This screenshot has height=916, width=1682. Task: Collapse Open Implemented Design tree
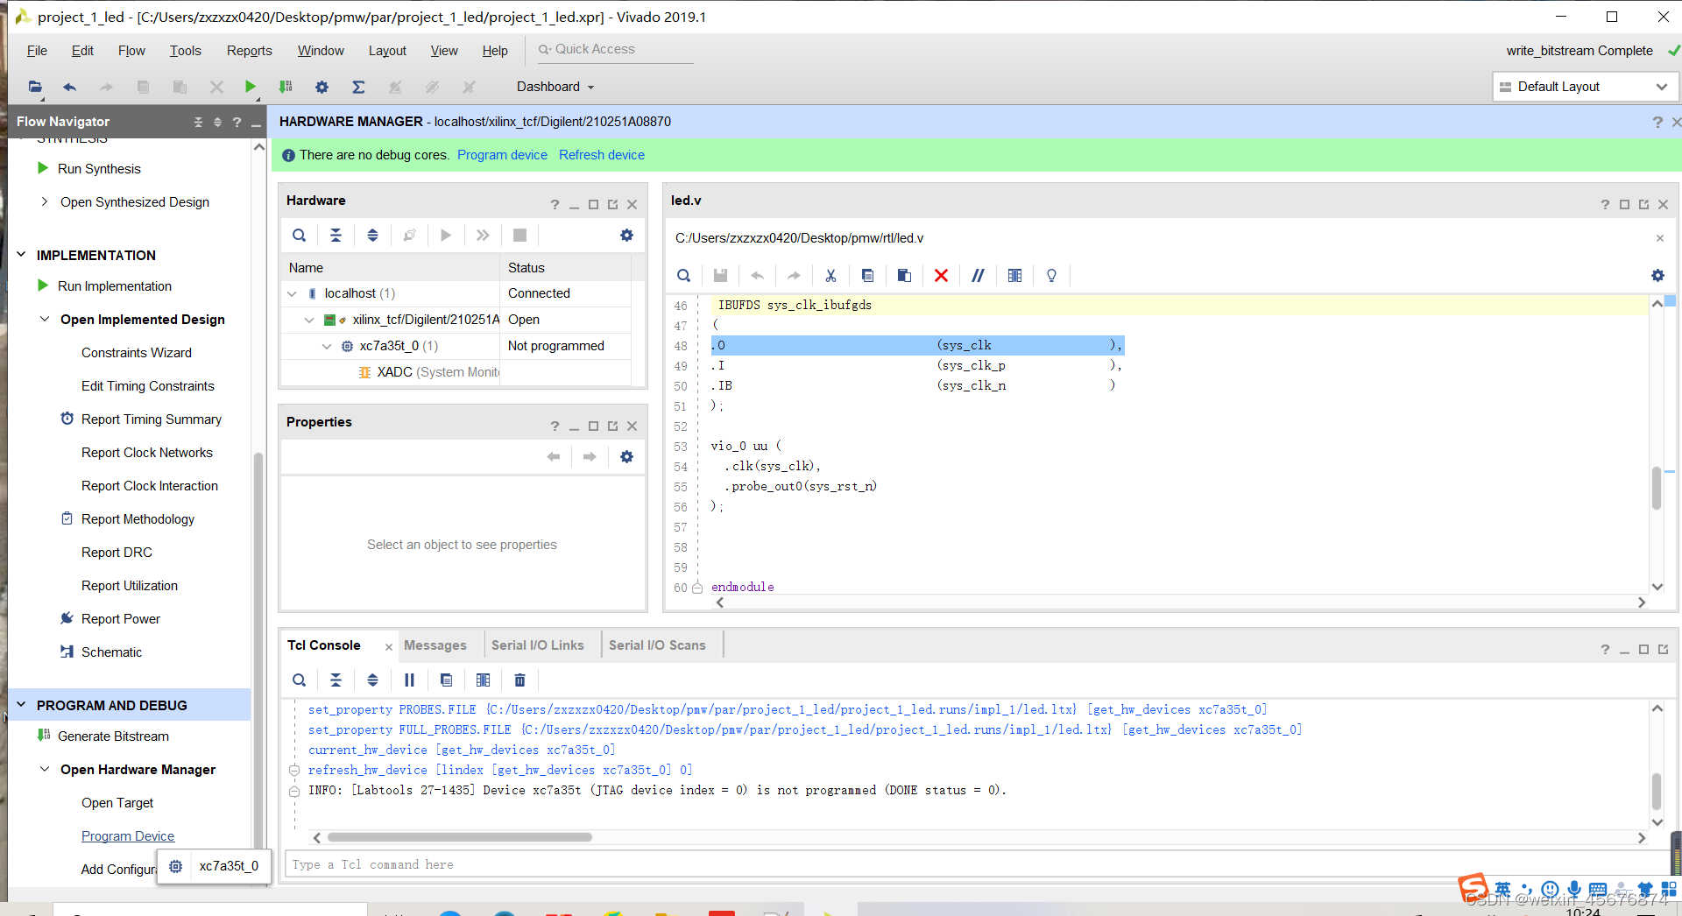pos(45,320)
